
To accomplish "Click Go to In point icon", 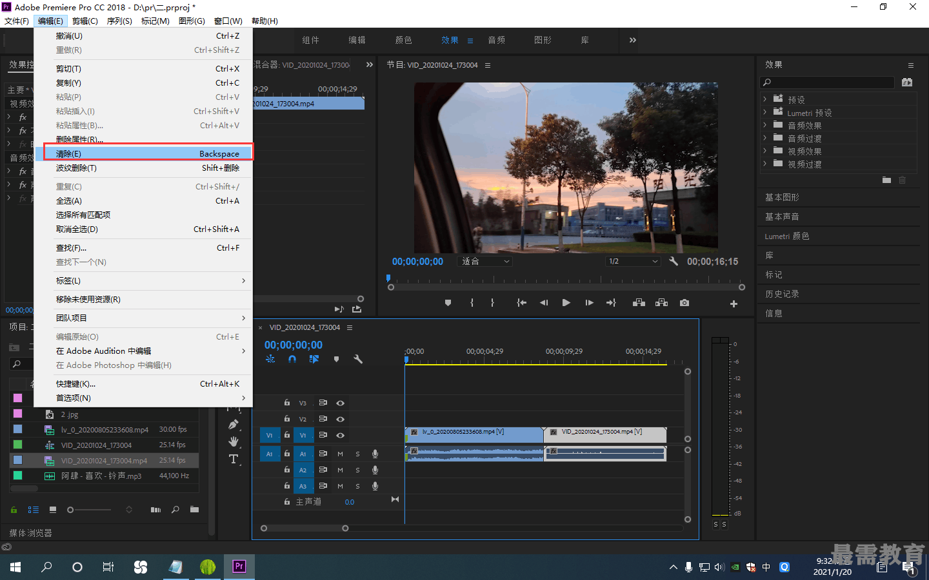I will click(521, 303).
